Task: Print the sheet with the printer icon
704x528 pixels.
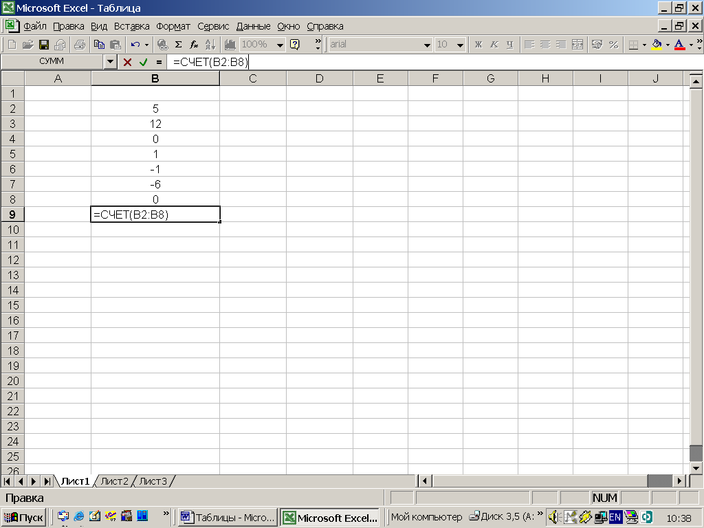Action: (80, 45)
